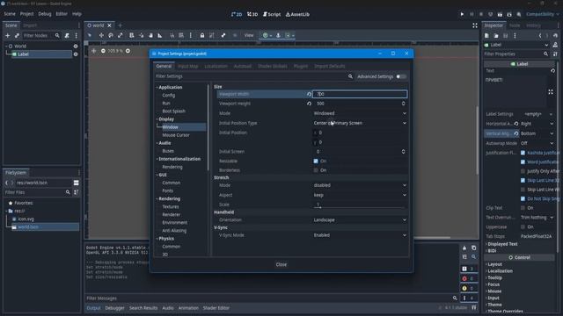
Task: Reset Viewport Height to default
Action: [x=309, y=104]
